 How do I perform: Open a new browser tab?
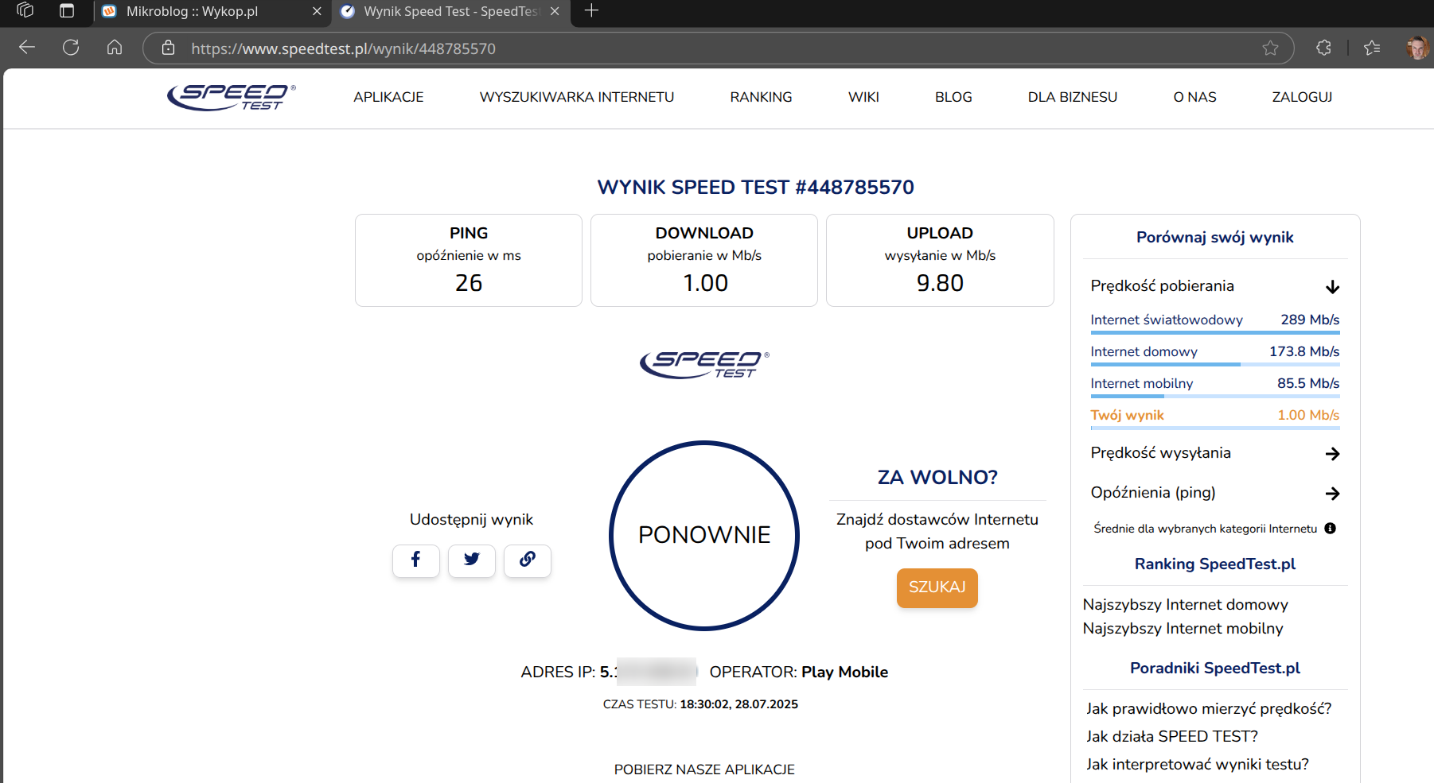(x=591, y=11)
